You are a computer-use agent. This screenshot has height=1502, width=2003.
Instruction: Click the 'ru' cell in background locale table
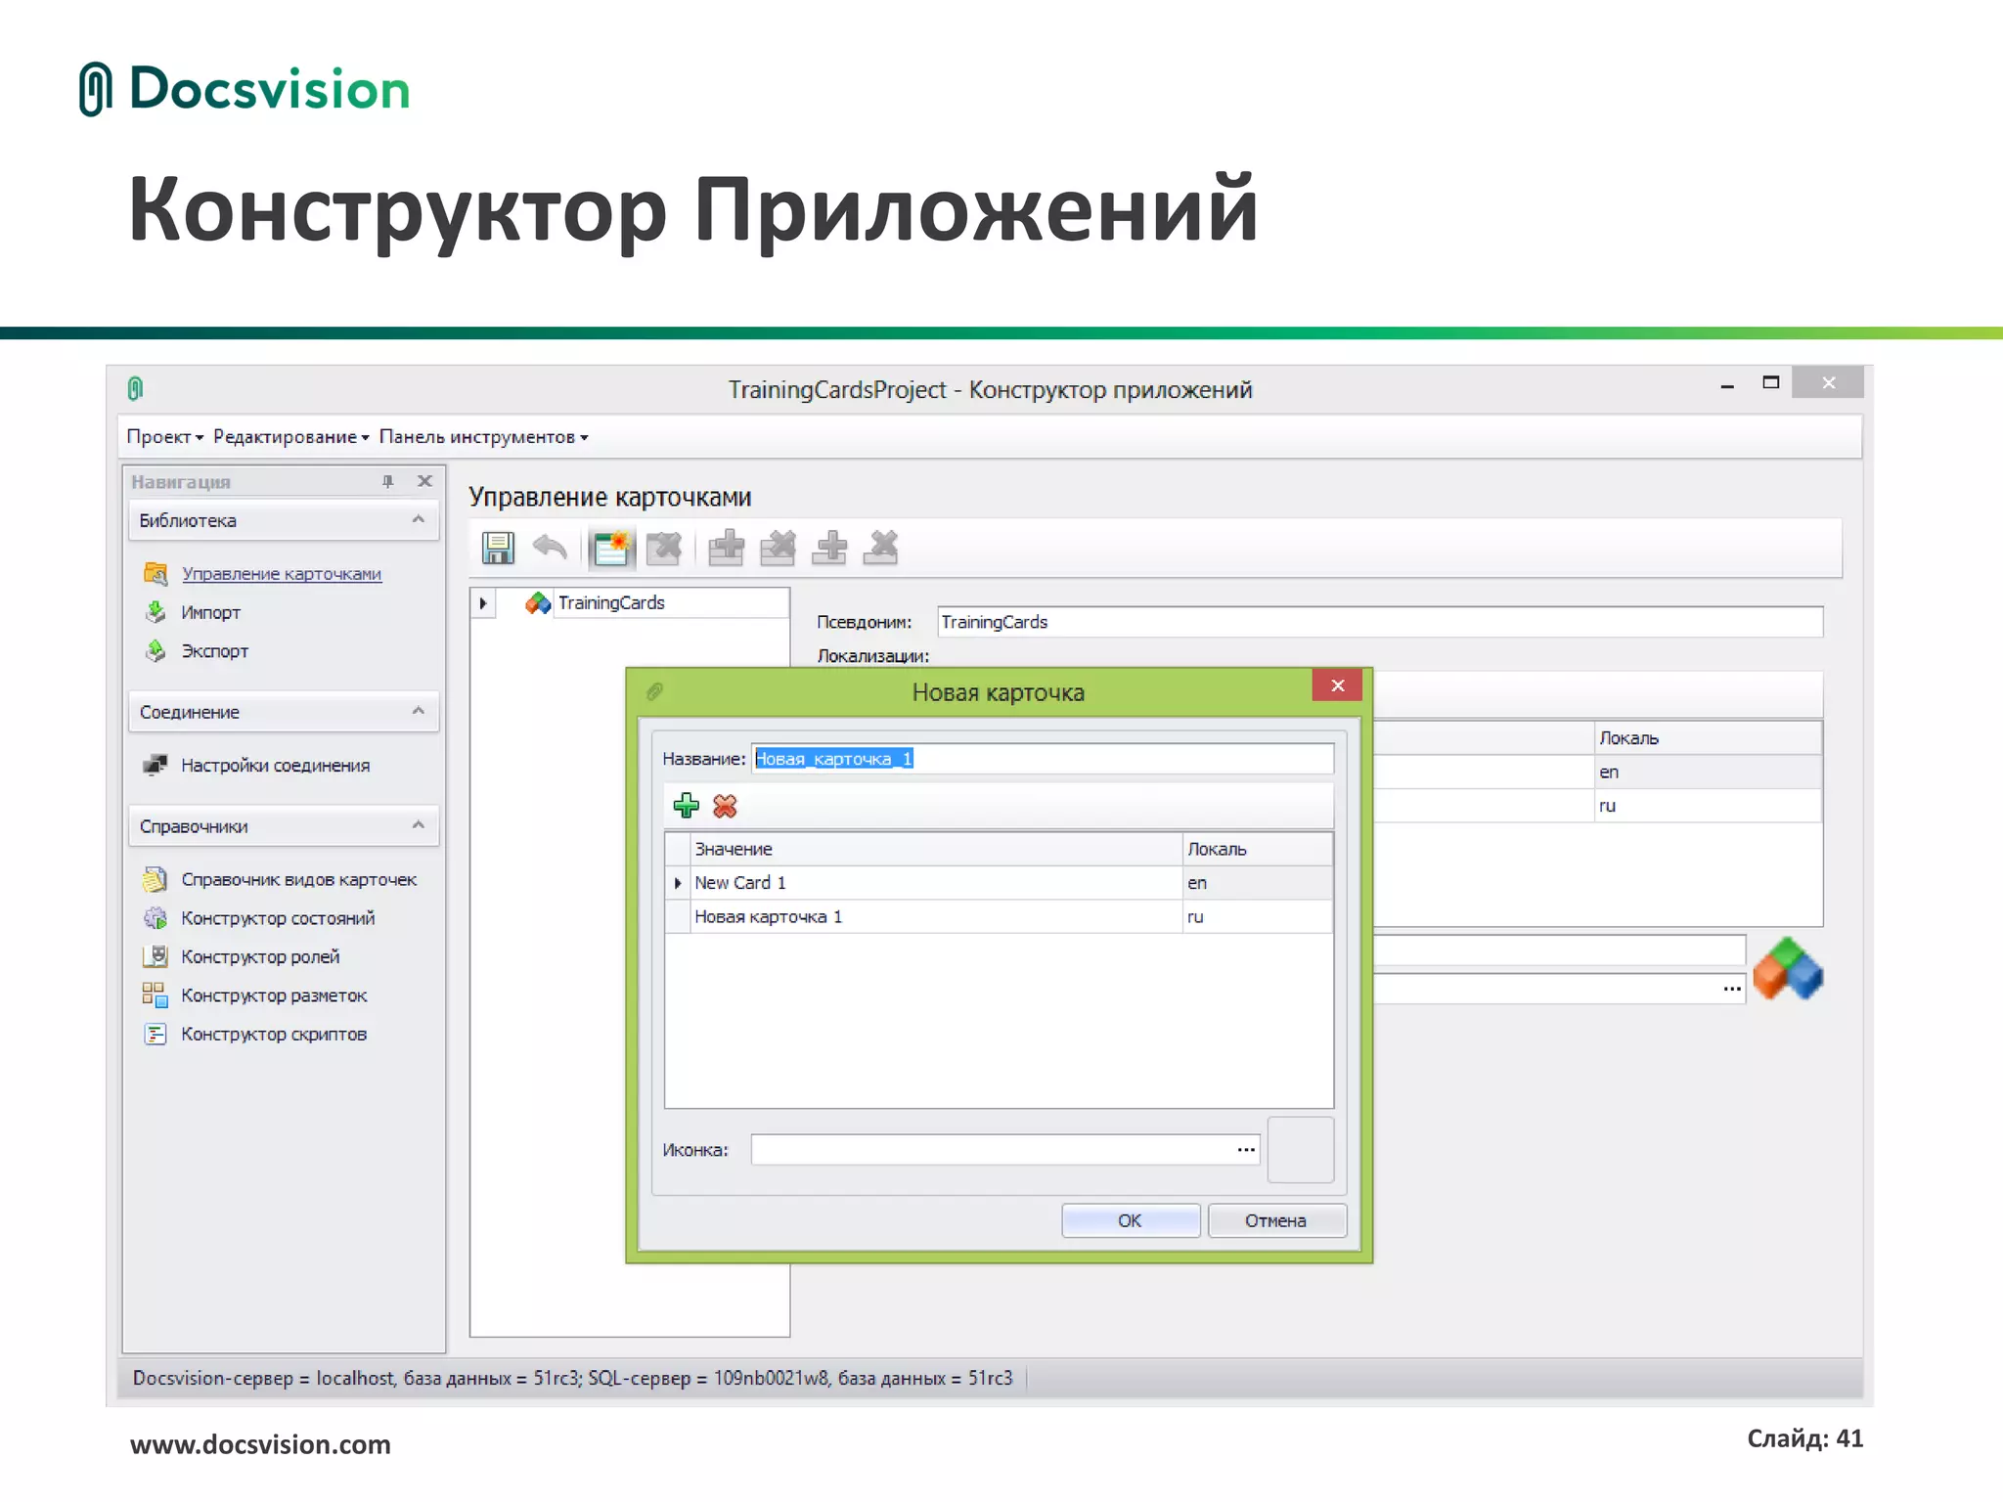tap(1708, 807)
